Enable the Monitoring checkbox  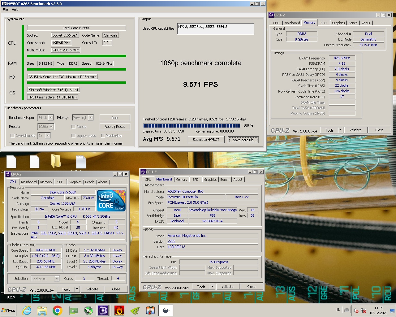[103, 136]
